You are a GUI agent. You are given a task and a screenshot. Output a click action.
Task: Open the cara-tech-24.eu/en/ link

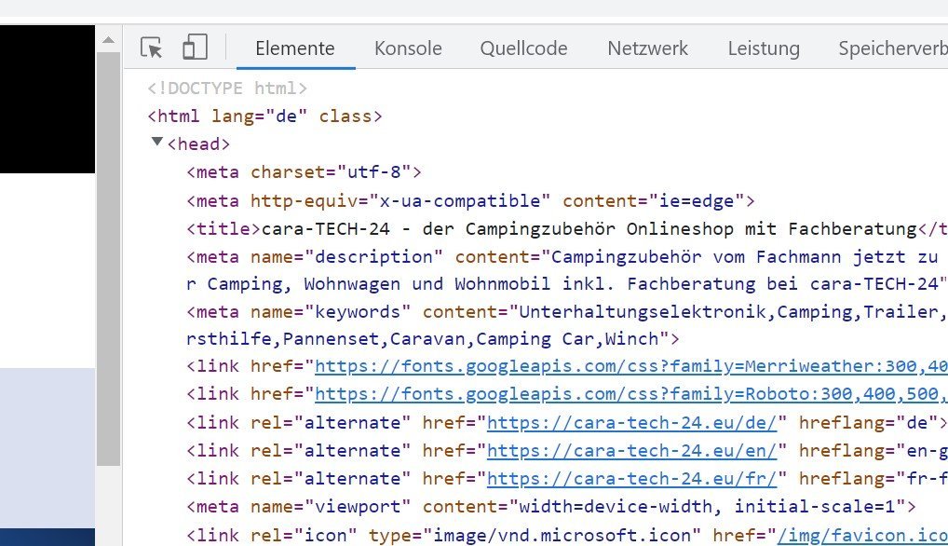[x=631, y=450]
